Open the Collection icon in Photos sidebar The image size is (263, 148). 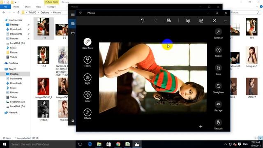[x=73, y=24]
